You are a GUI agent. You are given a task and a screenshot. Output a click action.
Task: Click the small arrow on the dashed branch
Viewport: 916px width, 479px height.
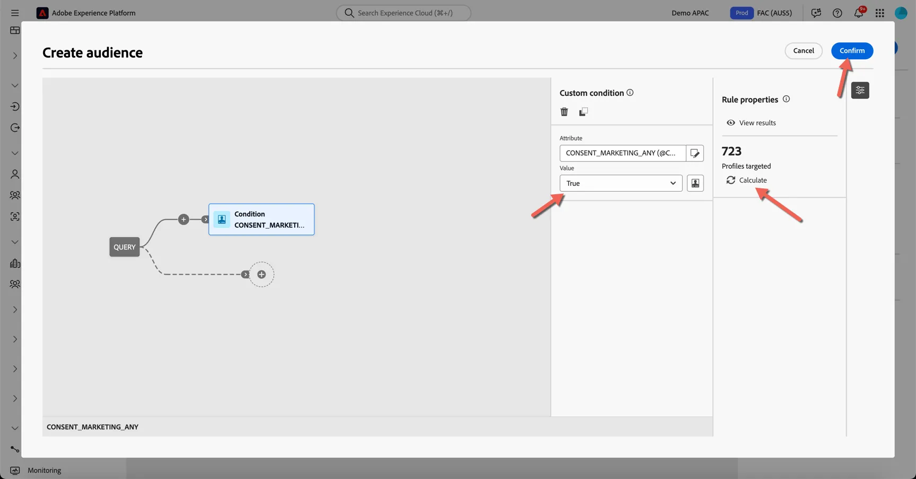coord(245,274)
